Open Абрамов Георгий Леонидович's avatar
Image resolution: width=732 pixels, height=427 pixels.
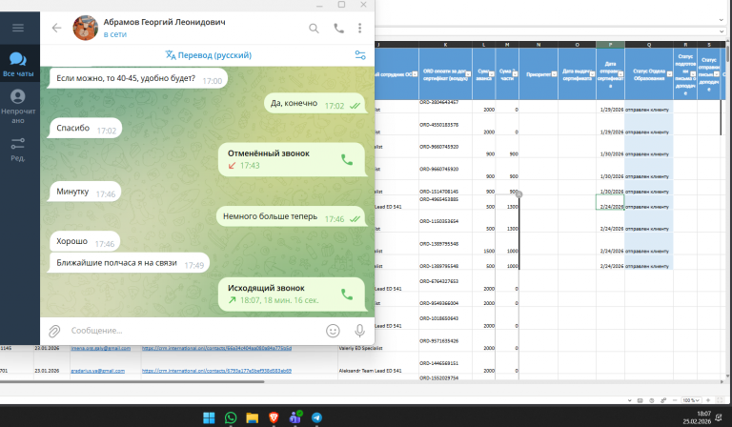86,28
